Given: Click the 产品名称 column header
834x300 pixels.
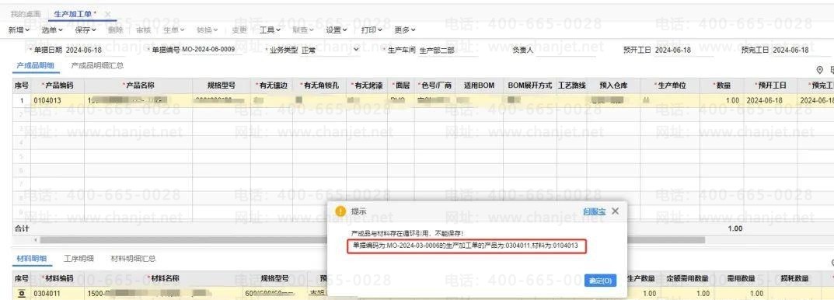Looking at the screenshot, I should 138,85.
